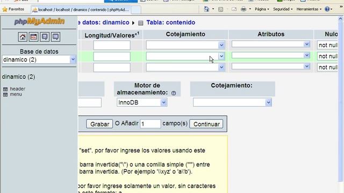Image resolution: width=344 pixels, height=193 pixels.
Task: Click the Print toolbar icon
Action: pos(243,9)
